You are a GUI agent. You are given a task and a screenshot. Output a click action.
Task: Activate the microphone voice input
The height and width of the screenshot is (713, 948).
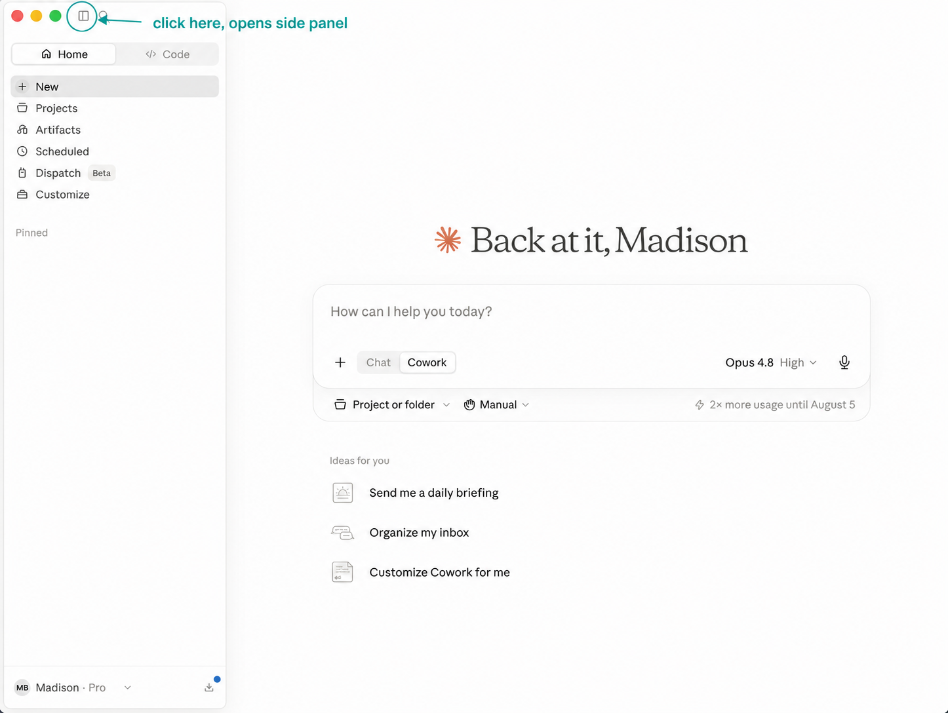pos(844,362)
